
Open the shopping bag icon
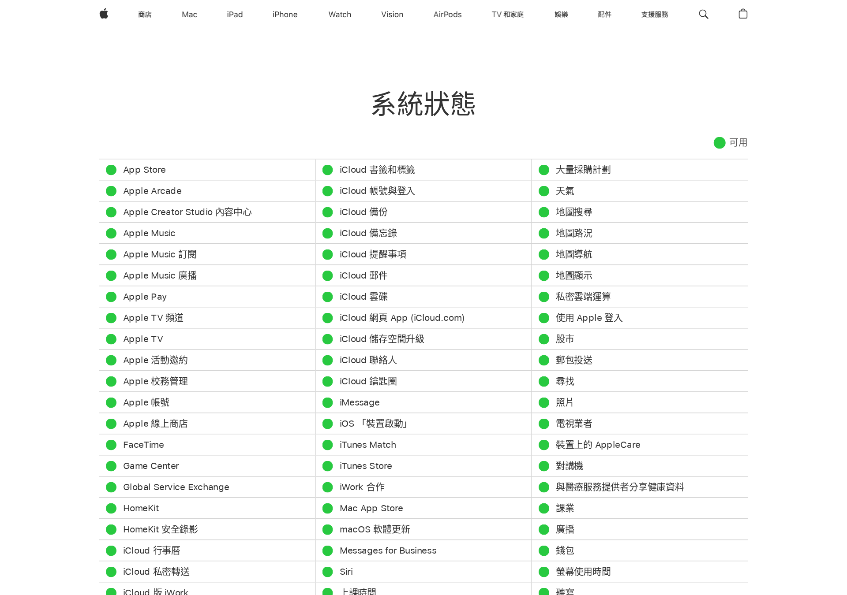click(x=743, y=14)
